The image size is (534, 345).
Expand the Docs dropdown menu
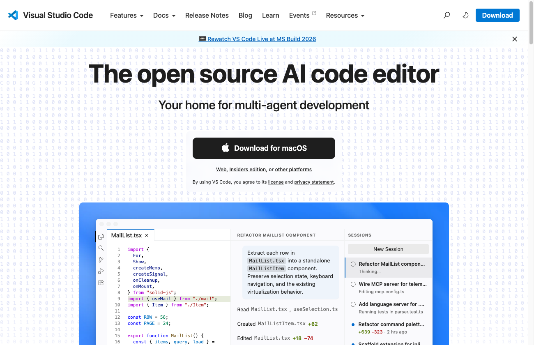tap(164, 15)
